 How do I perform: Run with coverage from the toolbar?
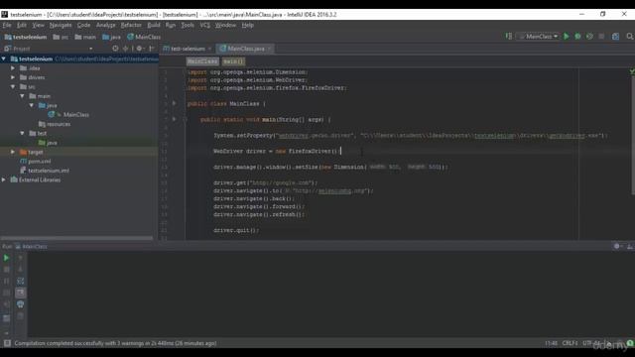click(x=589, y=37)
